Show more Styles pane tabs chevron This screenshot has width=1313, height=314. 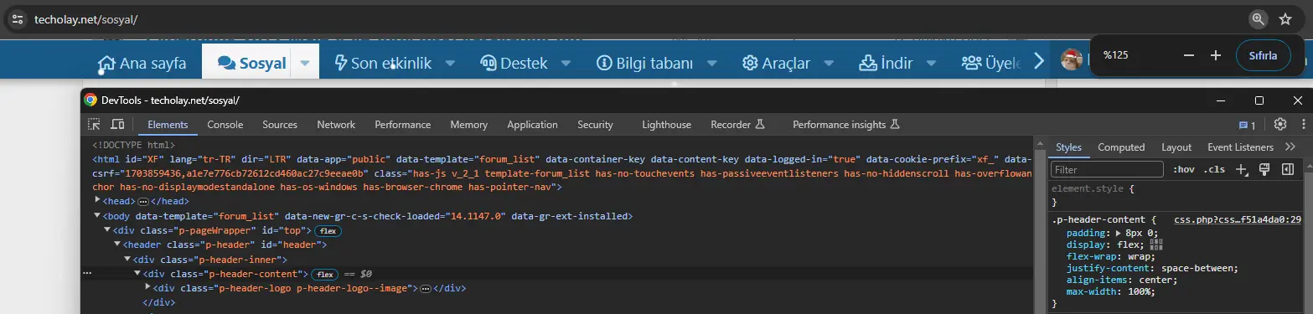(x=1290, y=147)
